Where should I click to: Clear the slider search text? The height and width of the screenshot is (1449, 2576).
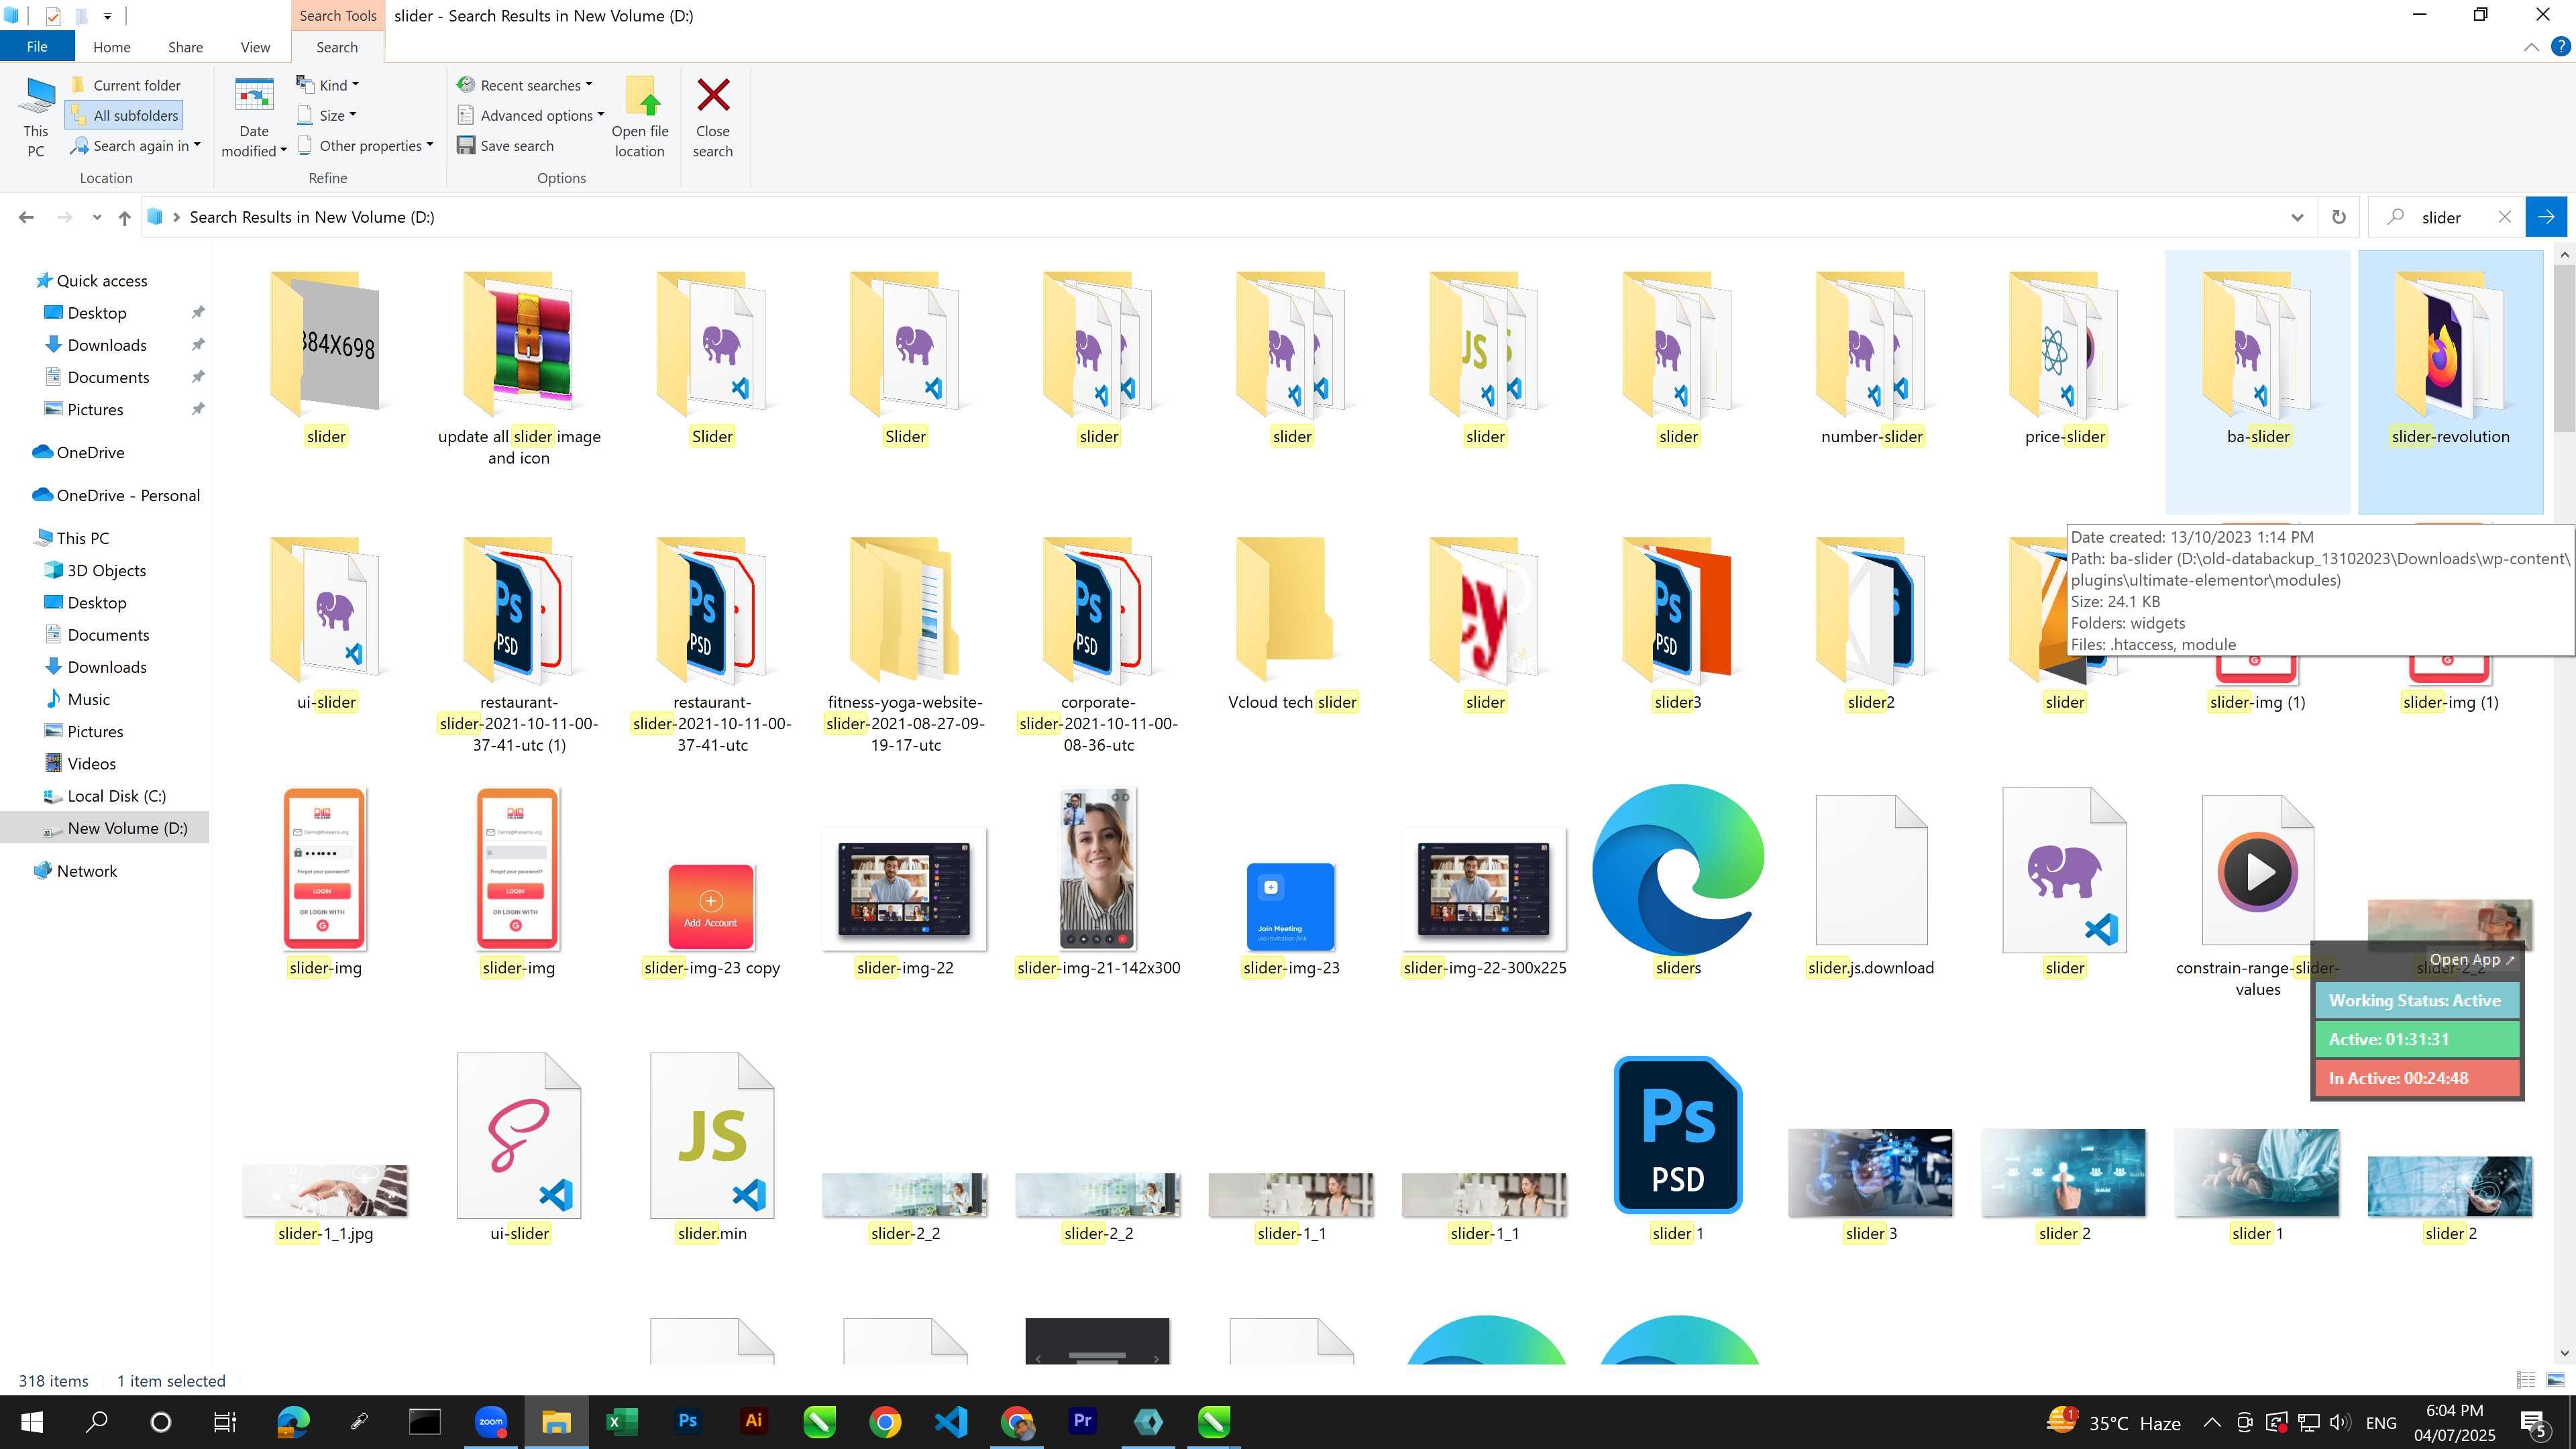tap(2504, 217)
